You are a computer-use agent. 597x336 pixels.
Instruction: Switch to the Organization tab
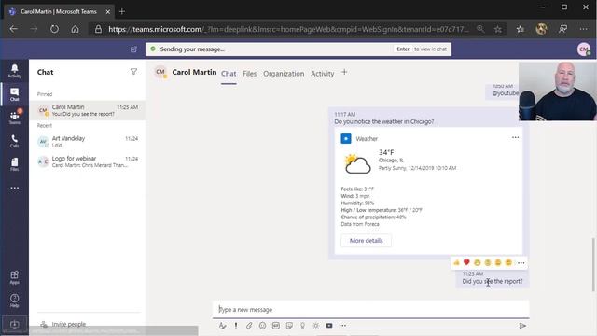click(284, 74)
